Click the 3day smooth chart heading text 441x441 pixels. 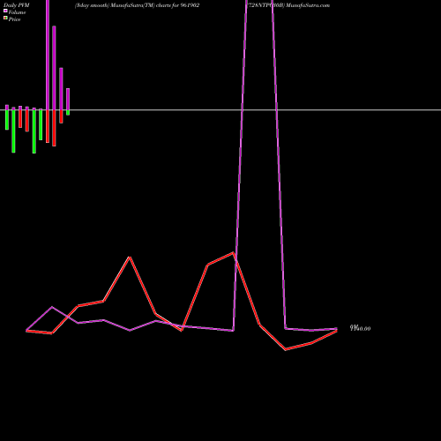coord(137,5)
